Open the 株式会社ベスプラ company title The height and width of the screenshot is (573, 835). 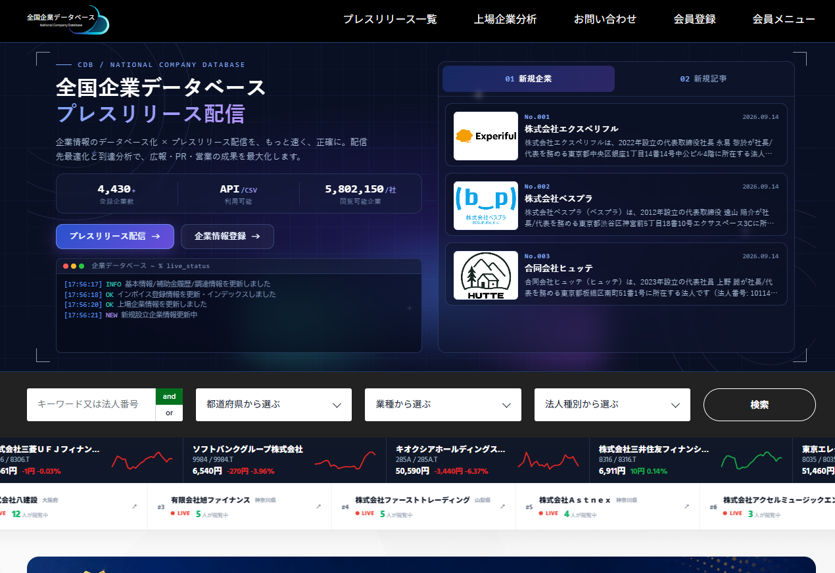558,198
